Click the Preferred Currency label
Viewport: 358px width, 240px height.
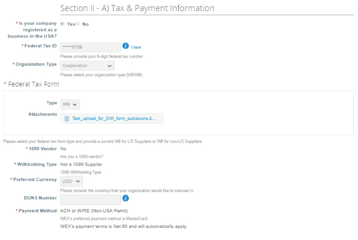point(35,180)
